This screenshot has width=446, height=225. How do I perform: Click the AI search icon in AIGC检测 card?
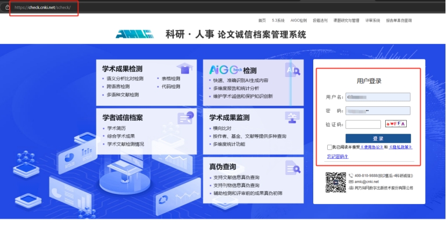pyautogui.click(x=293, y=70)
